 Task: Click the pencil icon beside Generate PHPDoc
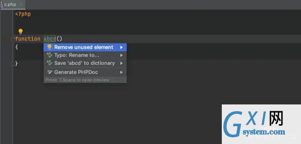point(50,72)
